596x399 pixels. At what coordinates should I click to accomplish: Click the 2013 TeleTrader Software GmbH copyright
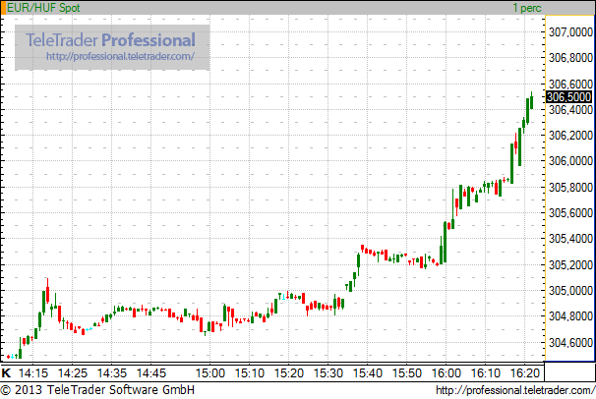[x=97, y=390]
